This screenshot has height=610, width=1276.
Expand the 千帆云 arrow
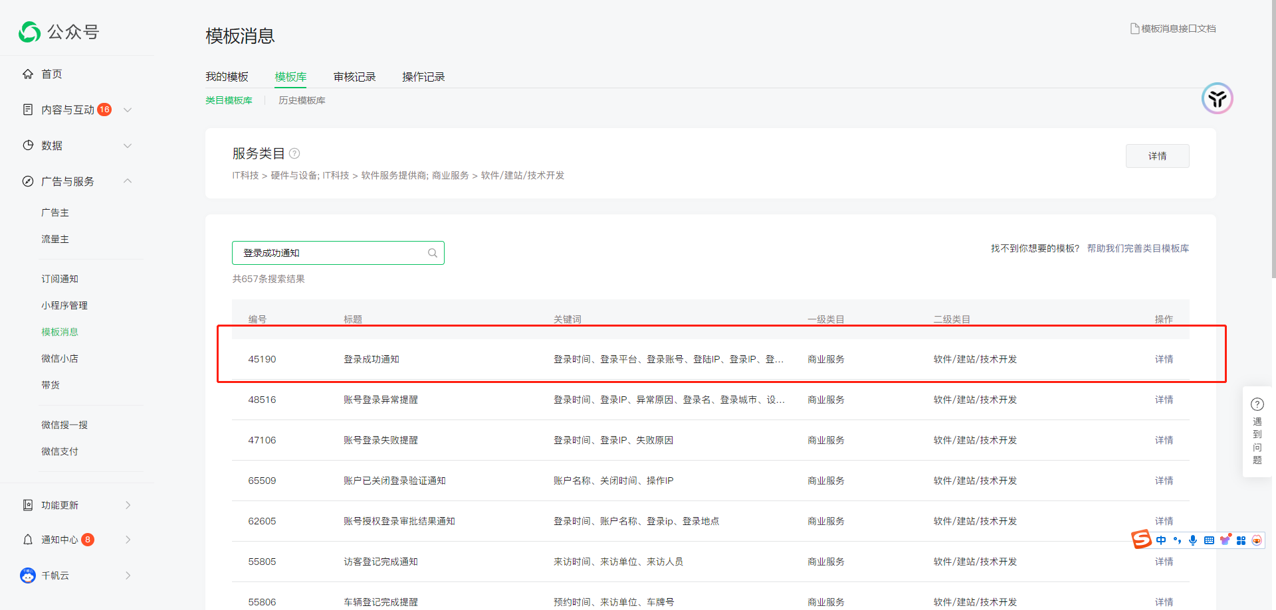click(128, 575)
